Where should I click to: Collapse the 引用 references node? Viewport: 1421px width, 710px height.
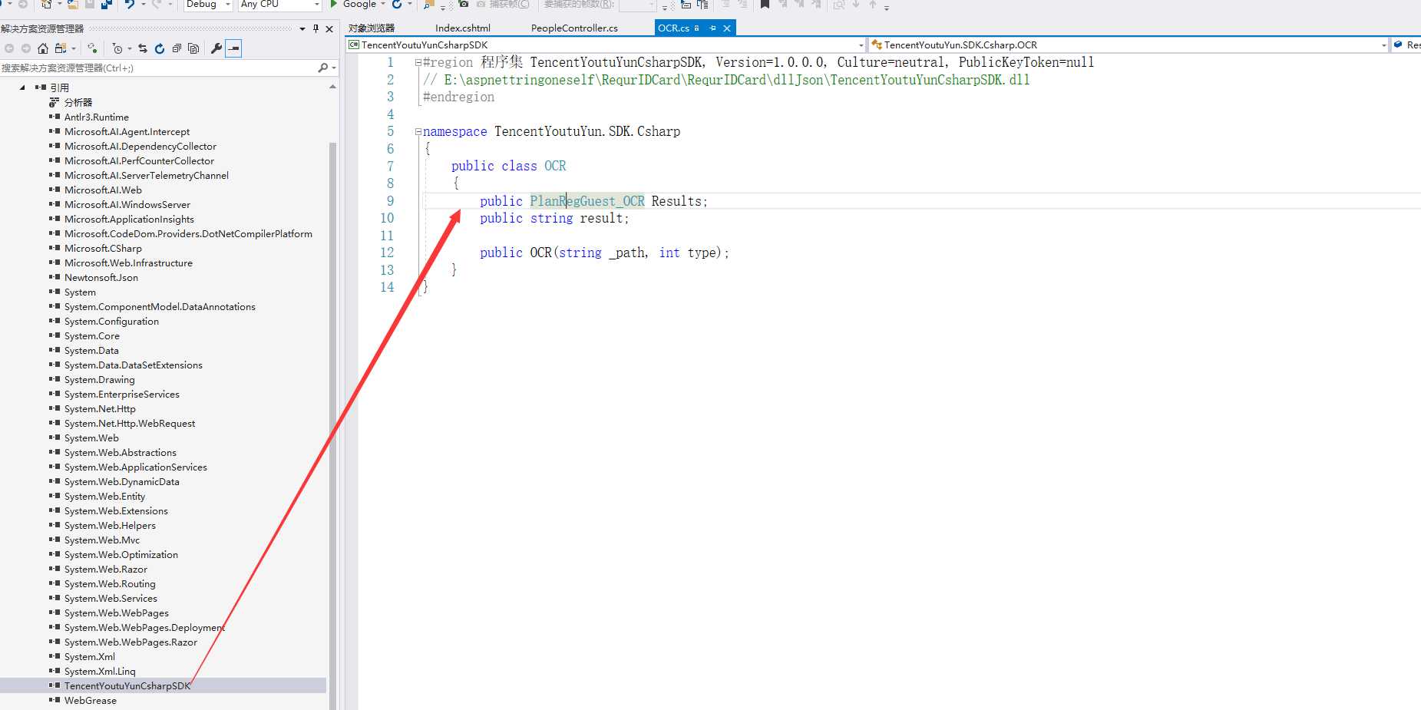point(22,88)
